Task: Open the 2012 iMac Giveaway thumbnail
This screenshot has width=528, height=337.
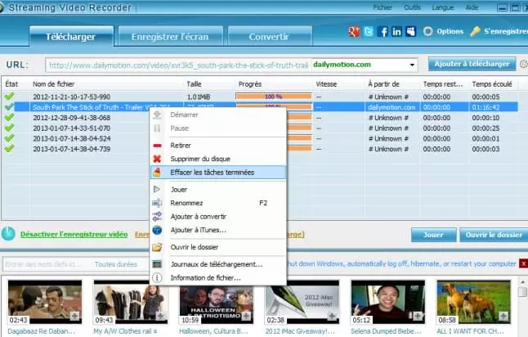Action: [x=302, y=302]
